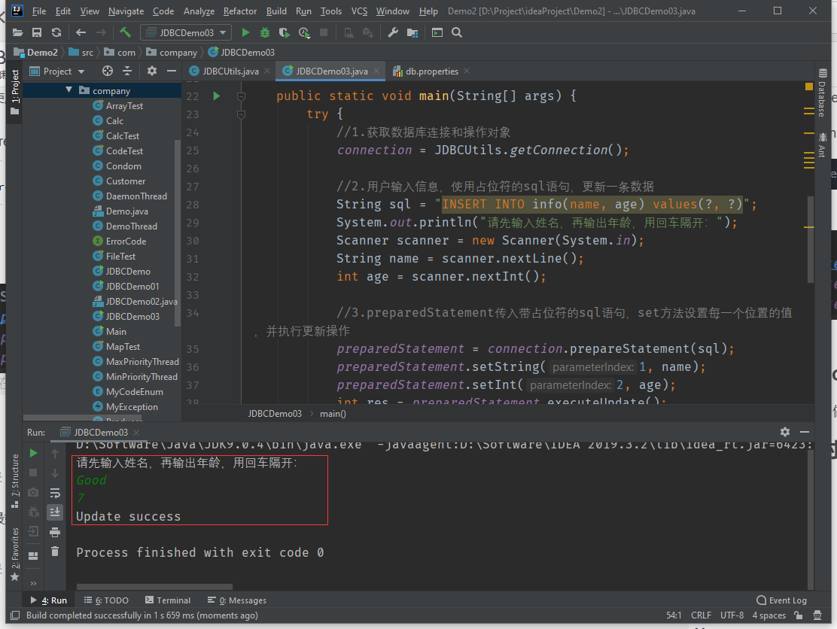The width and height of the screenshot is (837, 629).
Task: Change file encoding UTF-8 in status bar
Action: tap(732, 615)
